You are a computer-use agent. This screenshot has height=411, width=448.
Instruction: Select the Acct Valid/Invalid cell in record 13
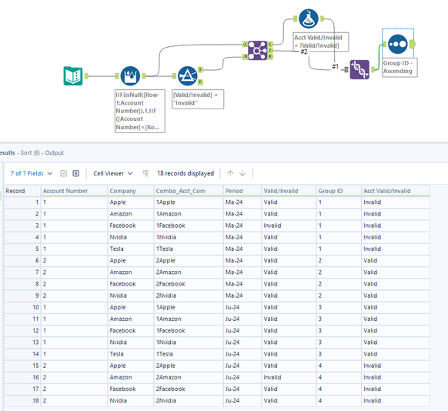point(396,342)
